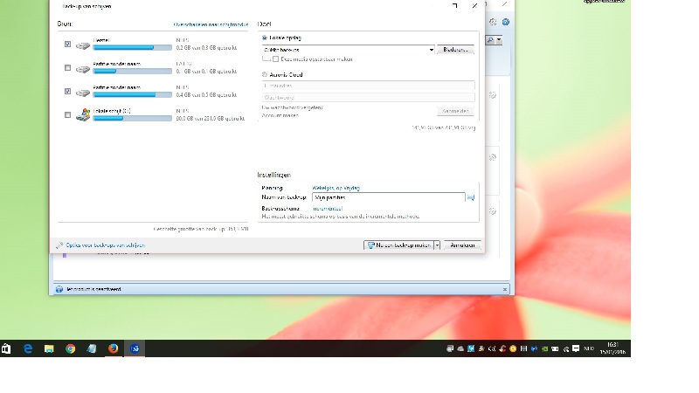Check the first 'Partitie zonder naam' checkbox
The image size is (699, 393).
tap(68, 67)
